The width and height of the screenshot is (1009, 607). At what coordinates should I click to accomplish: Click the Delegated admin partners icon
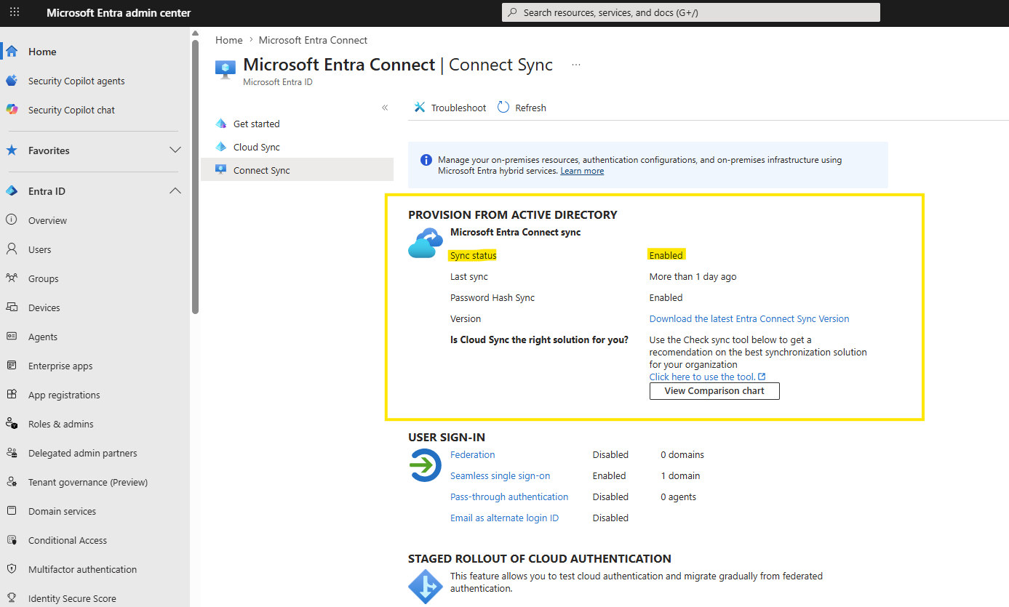tap(12, 453)
